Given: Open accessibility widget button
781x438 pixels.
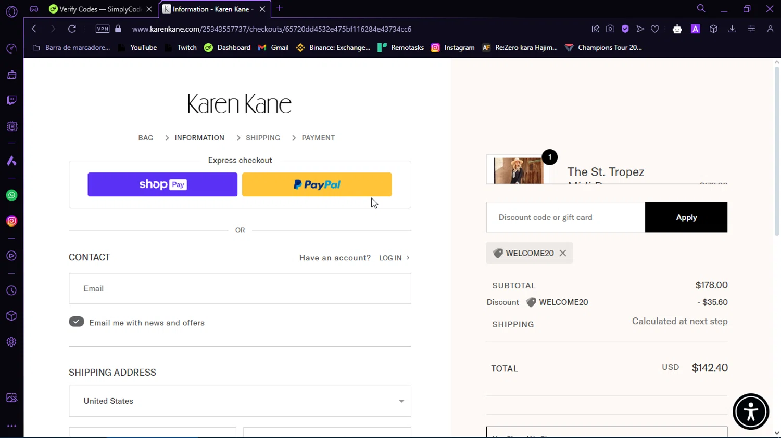Looking at the screenshot, I should [x=751, y=412].
